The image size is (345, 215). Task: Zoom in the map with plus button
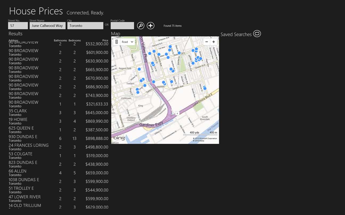click(213, 42)
